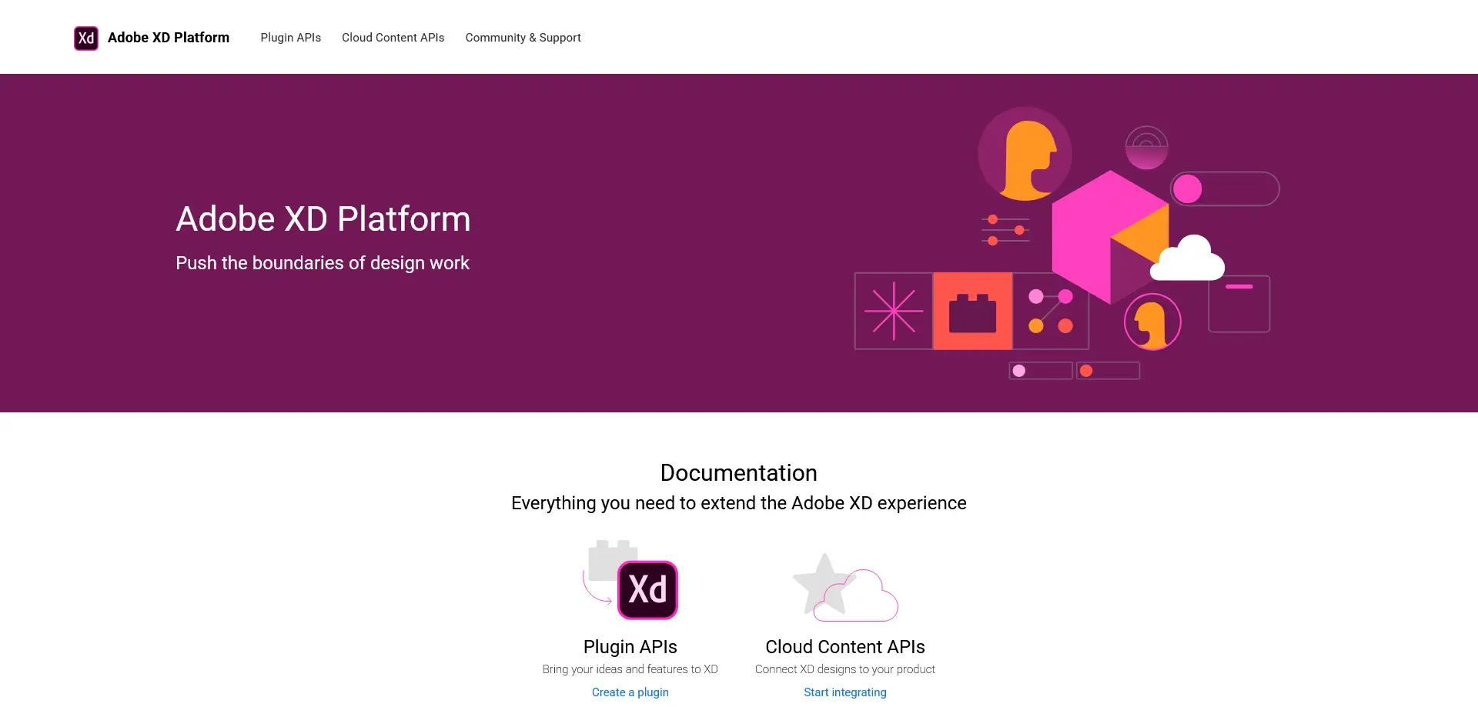This screenshot has height=707, width=1478.
Task: Click the hero illustration graphic
Action: tap(1067, 243)
